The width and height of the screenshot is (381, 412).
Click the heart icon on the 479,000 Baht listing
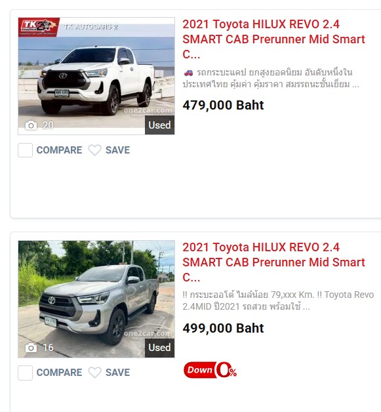[94, 150]
